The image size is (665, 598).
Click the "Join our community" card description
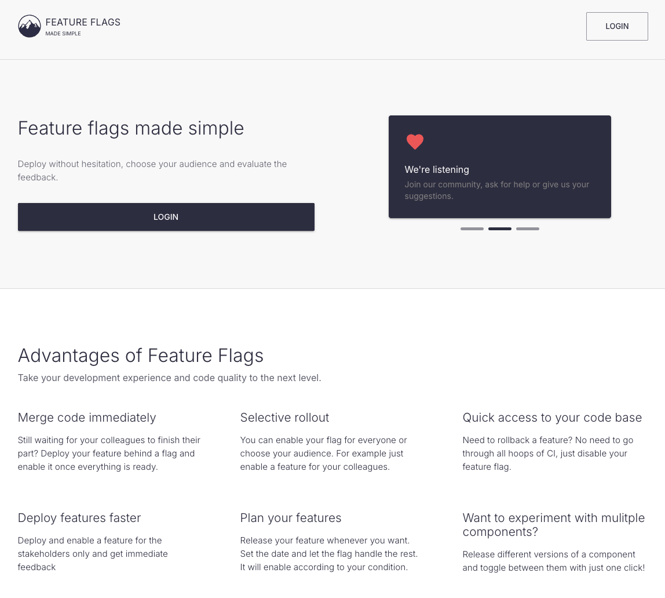point(496,190)
